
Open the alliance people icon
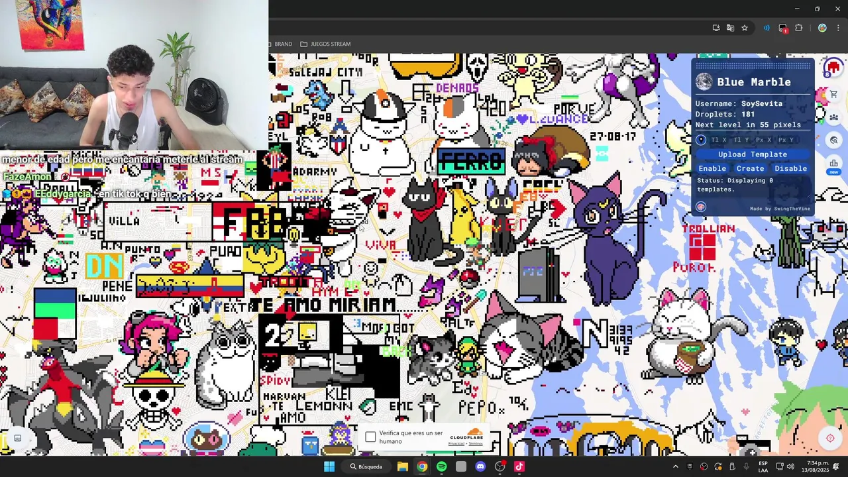(833, 117)
